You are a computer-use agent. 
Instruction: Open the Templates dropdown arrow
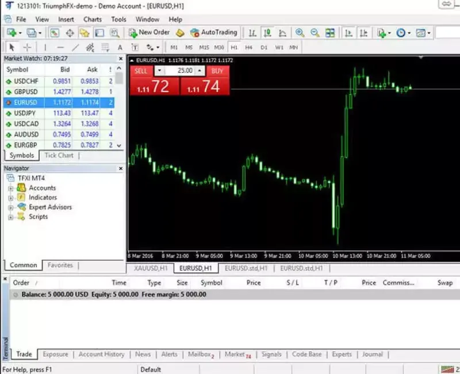pyautogui.click(x=429, y=33)
